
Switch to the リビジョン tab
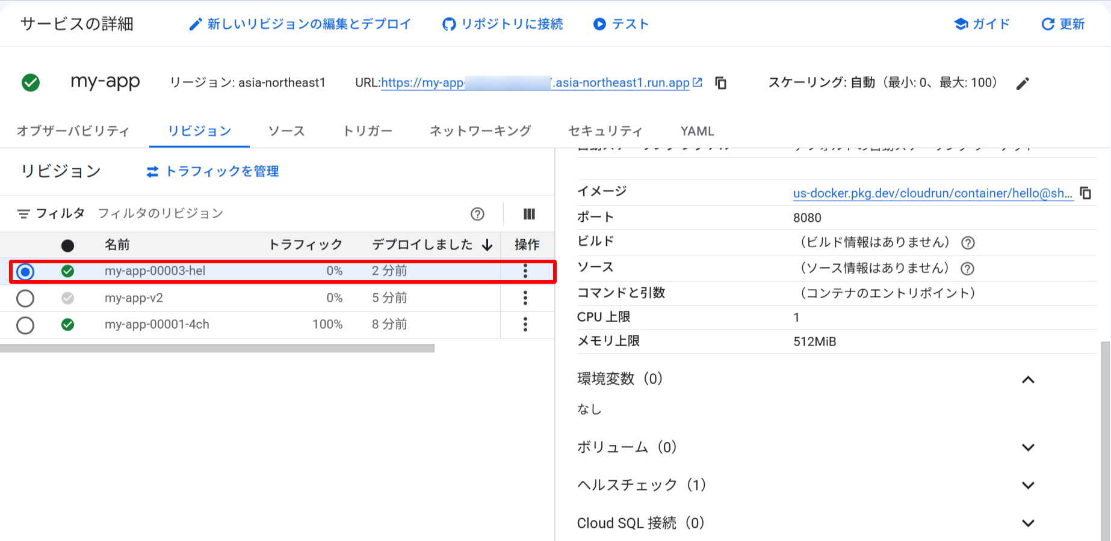(x=199, y=131)
